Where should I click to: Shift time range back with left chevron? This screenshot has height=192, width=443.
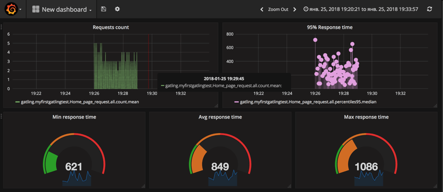pyautogui.click(x=262, y=9)
